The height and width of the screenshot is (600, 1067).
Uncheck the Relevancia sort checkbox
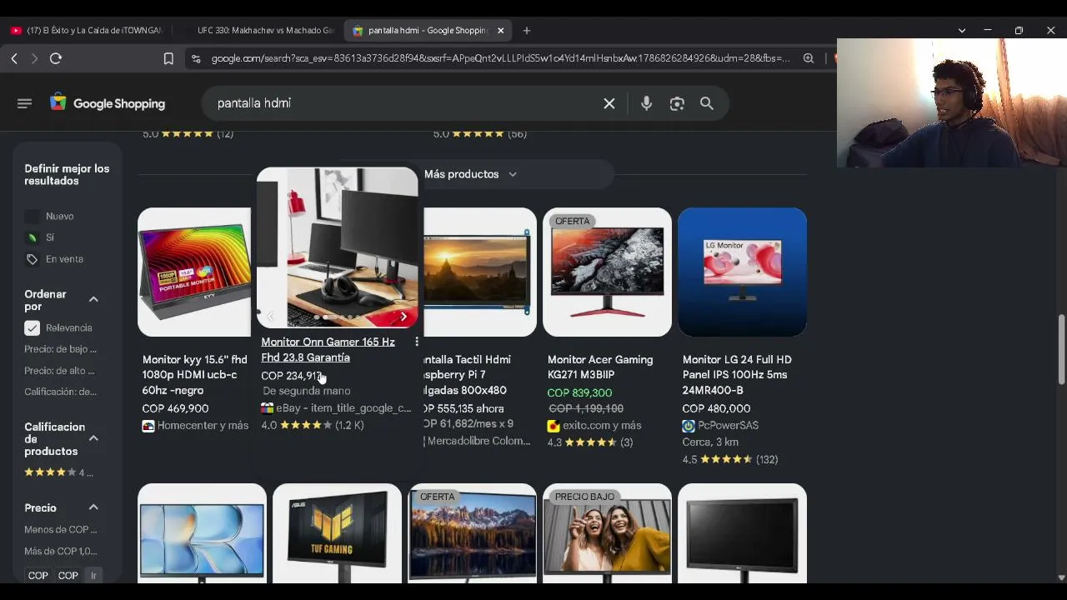pyautogui.click(x=32, y=328)
